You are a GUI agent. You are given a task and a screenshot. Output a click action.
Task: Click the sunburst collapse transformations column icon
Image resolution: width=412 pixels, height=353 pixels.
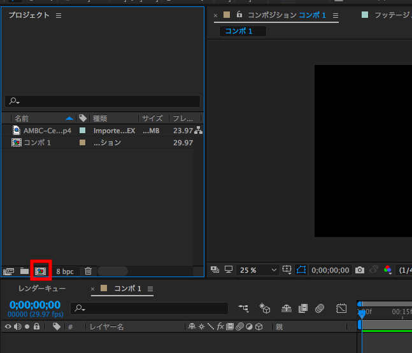tap(201, 327)
